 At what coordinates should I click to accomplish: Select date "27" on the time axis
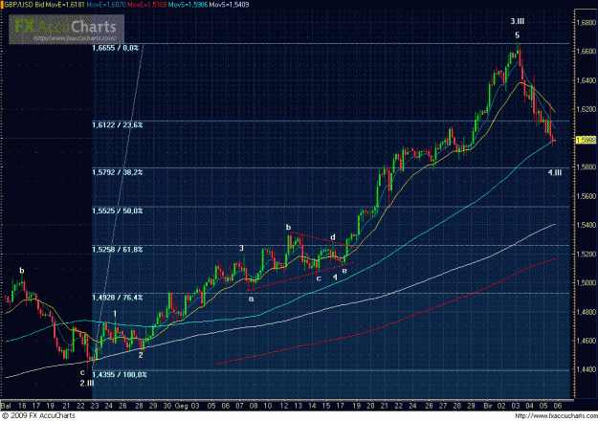pos(443,406)
